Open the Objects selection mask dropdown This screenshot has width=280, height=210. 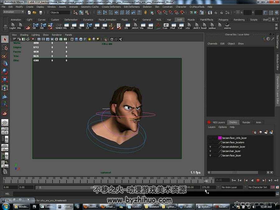click(60, 12)
